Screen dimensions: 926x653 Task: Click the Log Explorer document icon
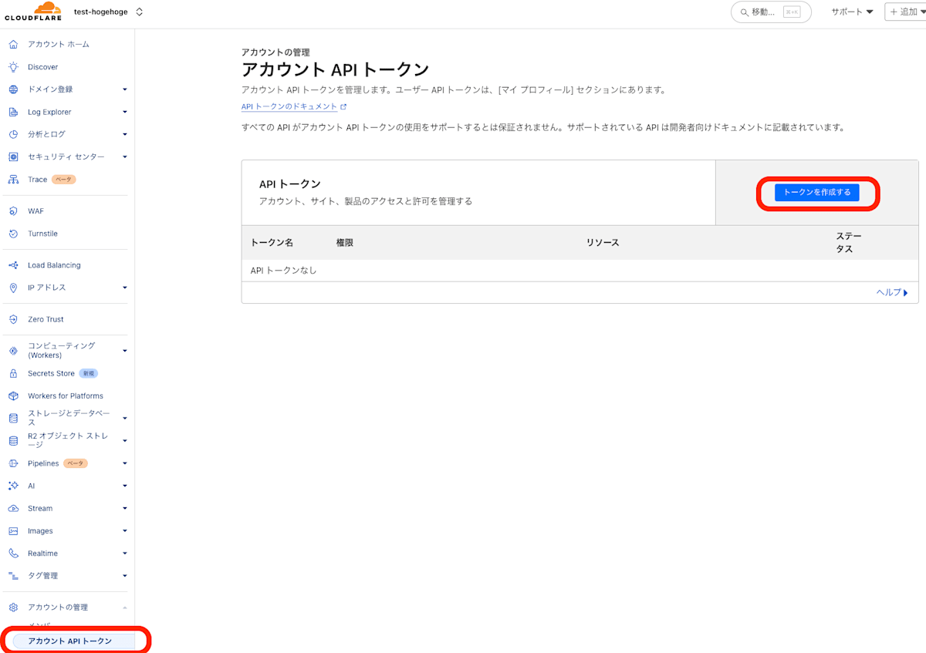point(13,112)
